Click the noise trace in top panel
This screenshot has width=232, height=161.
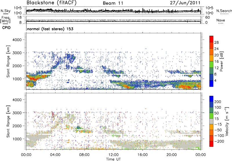coord(113,11)
